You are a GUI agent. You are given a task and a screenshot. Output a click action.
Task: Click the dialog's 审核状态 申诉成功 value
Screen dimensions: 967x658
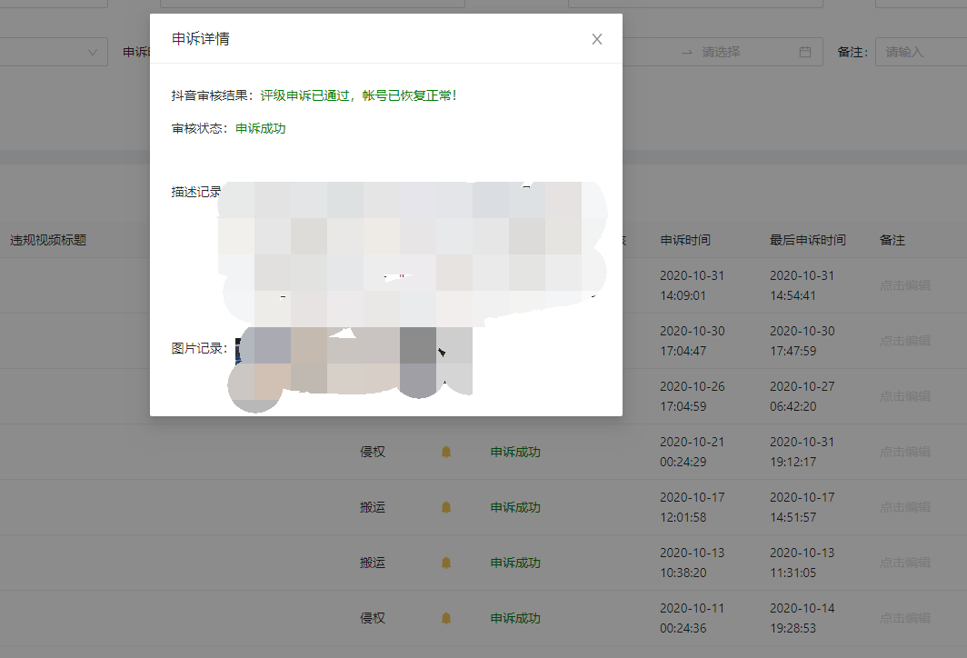click(x=261, y=128)
